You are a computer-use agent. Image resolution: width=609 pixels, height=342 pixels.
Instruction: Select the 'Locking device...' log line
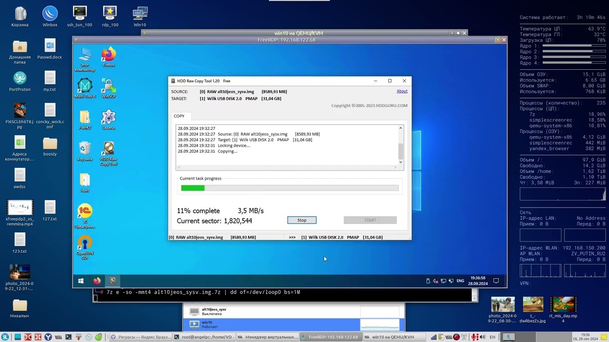(214, 145)
